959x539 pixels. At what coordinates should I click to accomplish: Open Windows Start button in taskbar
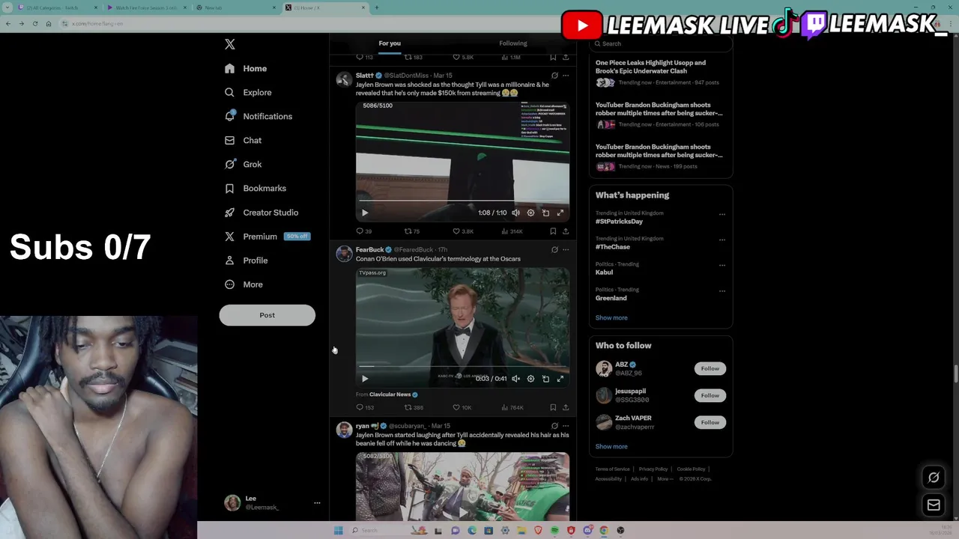(338, 530)
